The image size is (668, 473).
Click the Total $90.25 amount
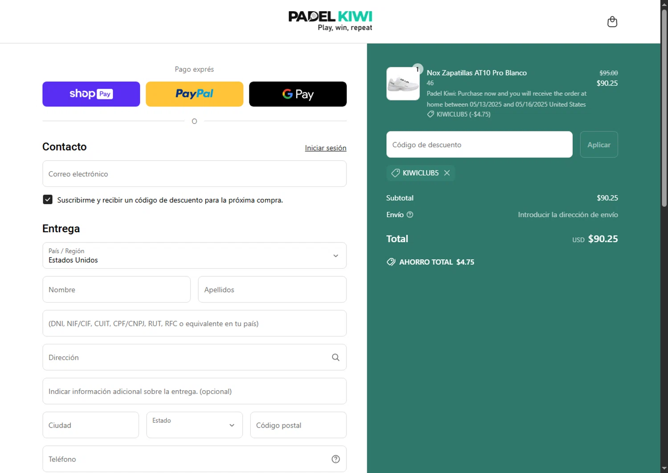point(603,239)
